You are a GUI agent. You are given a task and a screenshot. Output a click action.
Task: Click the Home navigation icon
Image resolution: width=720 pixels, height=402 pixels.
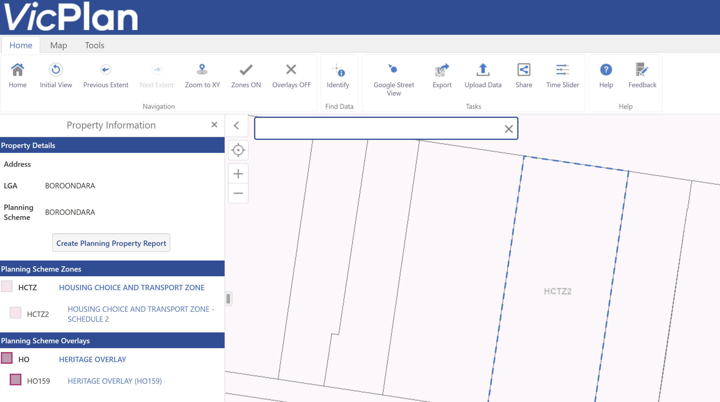(17, 70)
